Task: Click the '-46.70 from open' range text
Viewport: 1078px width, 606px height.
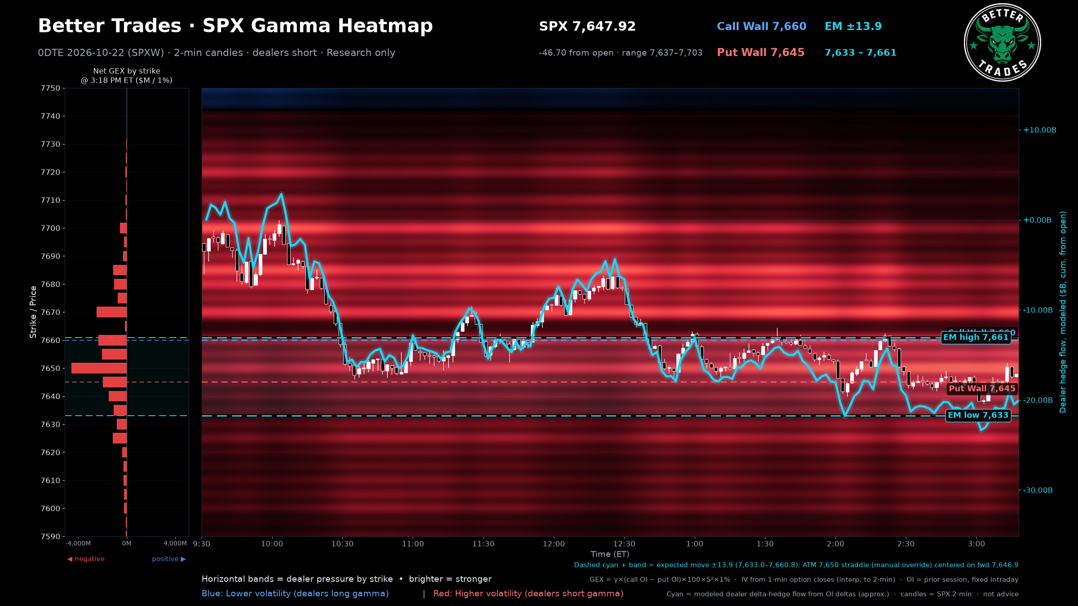Action: (620, 53)
